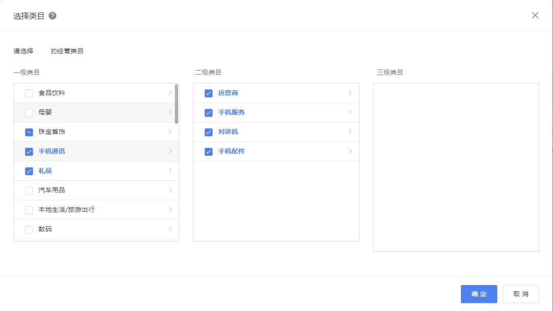
Task: Open subcategories of 手机配件 via its arrow
Action: click(350, 151)
